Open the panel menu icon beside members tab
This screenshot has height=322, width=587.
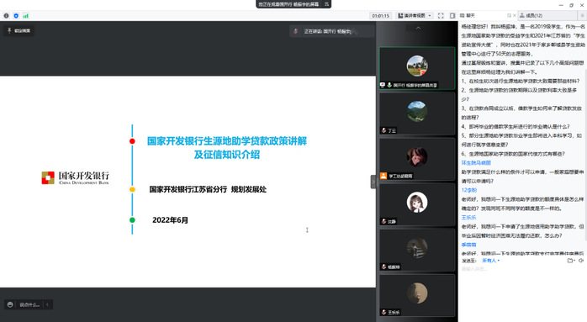click(x=582, y=15)
